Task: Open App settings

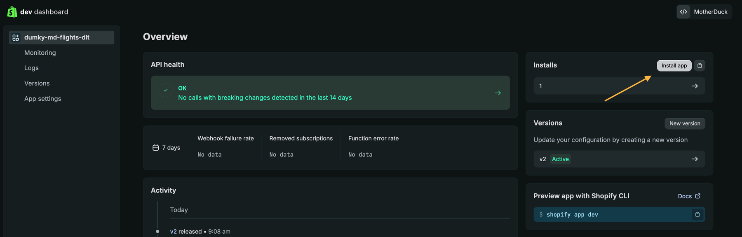Action: (x=42, y=99)
